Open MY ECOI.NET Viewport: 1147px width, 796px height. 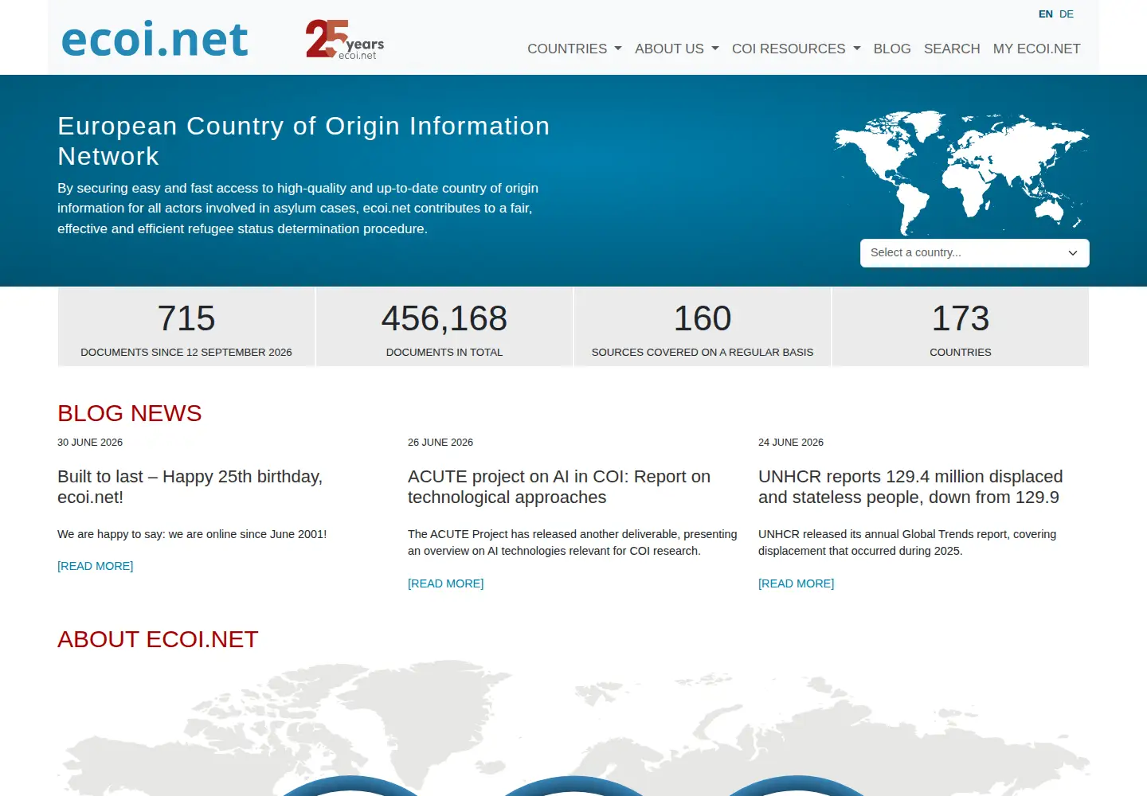point(1037,49)
